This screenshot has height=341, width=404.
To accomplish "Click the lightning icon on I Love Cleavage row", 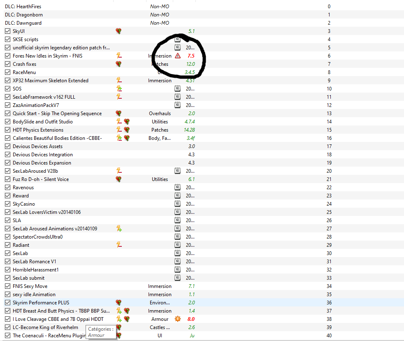I will [x=119, y=319].
